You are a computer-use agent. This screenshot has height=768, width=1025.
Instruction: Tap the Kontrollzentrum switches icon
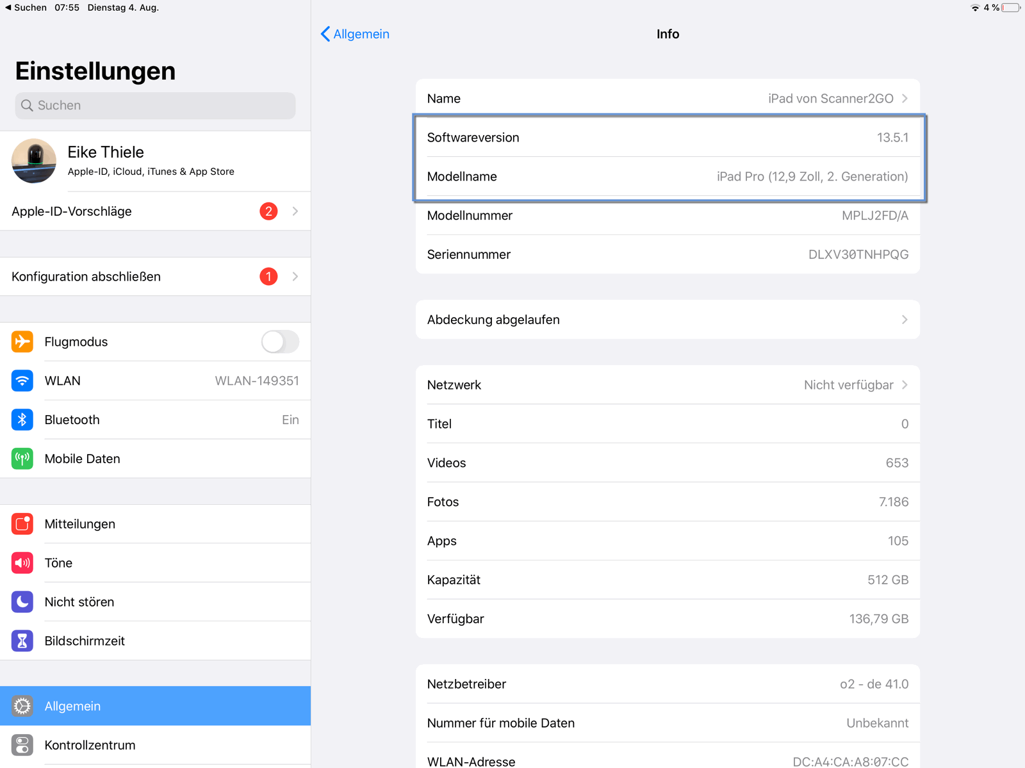(22, 745)
